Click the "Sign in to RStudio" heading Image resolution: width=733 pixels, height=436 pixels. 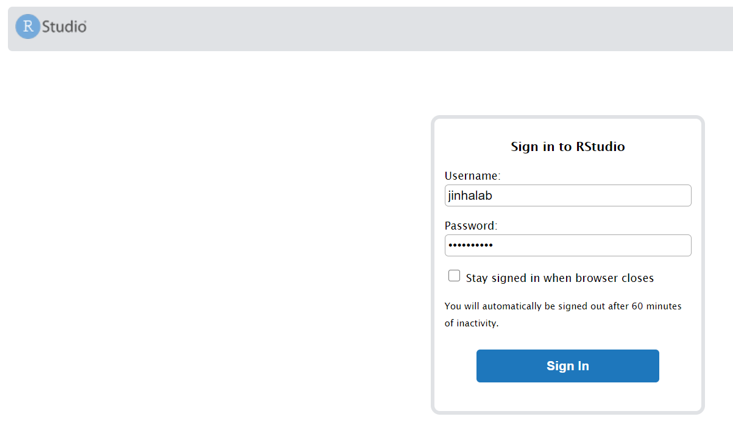point(567,147)
